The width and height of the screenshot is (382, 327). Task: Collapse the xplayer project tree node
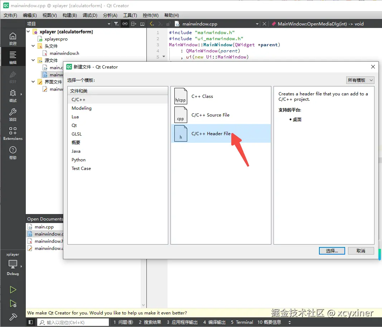point(28,32)
